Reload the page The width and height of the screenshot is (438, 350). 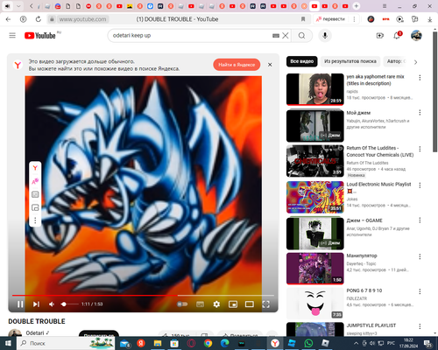point(39,19)
